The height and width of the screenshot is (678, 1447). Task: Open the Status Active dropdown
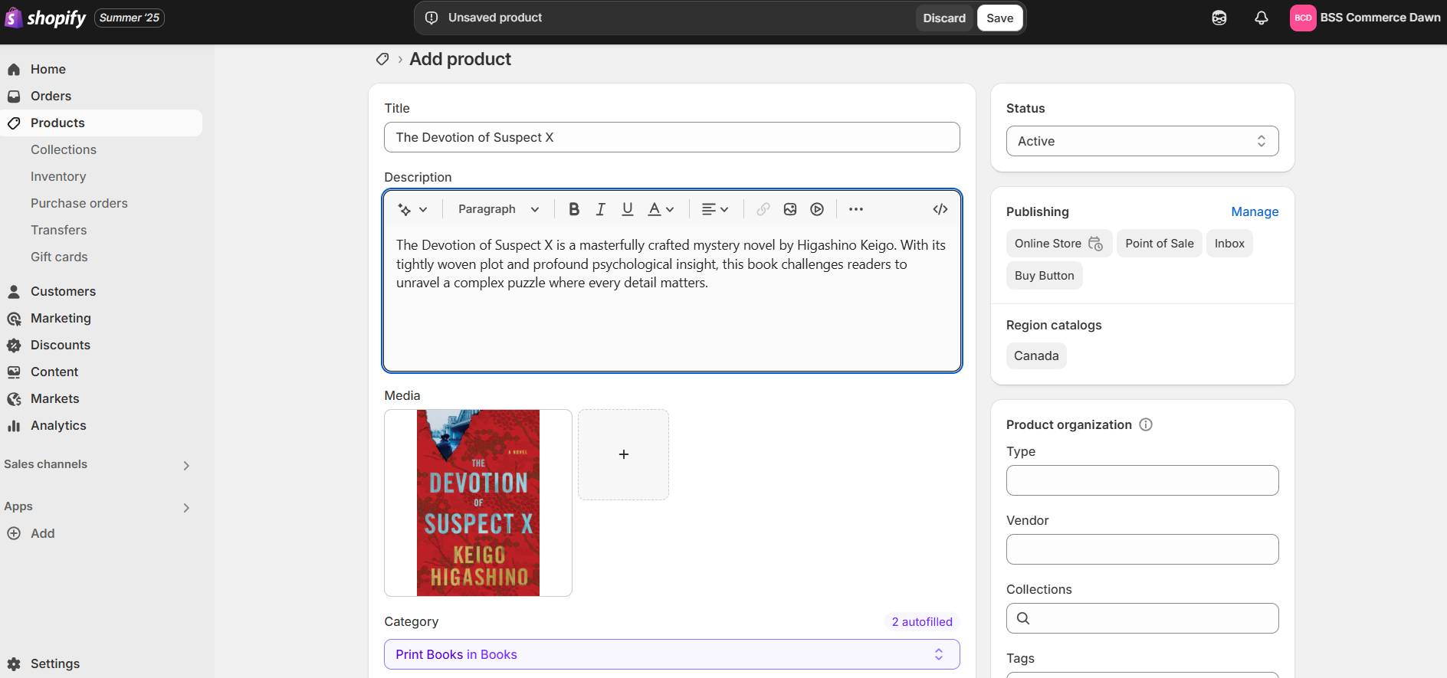coord(1142,141)
